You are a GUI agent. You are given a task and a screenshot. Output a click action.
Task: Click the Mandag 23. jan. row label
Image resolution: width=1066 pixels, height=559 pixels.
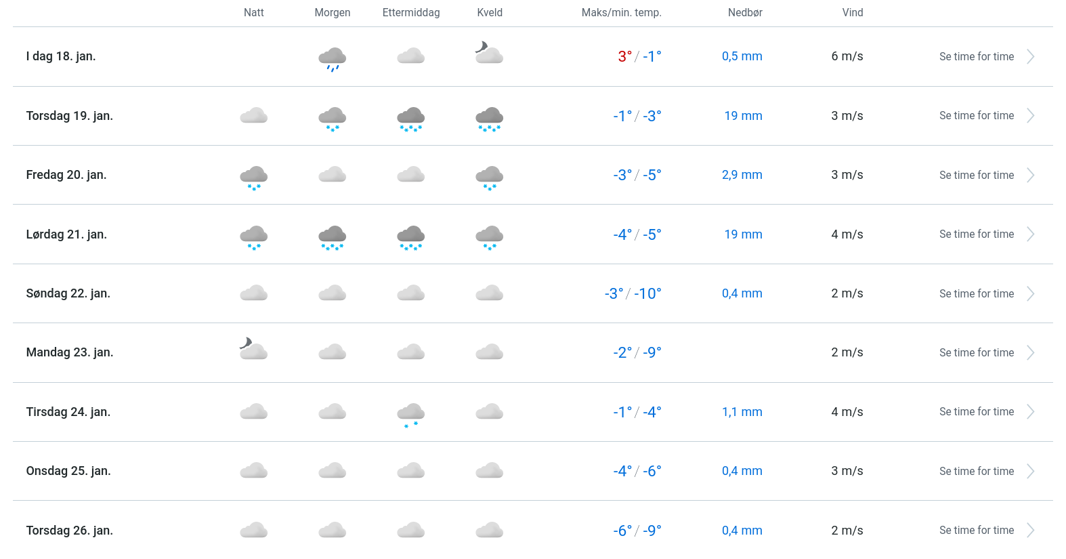pyautogui.click(x=70, y=352)
